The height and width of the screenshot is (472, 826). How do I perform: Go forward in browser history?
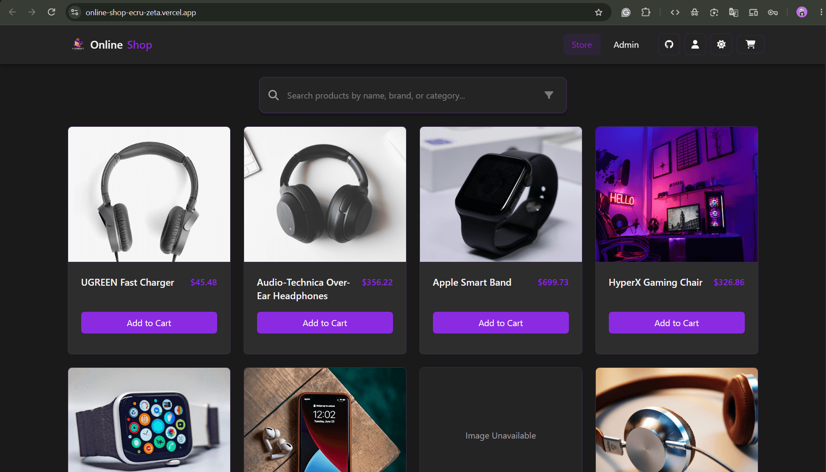click(x=32, y=12)
